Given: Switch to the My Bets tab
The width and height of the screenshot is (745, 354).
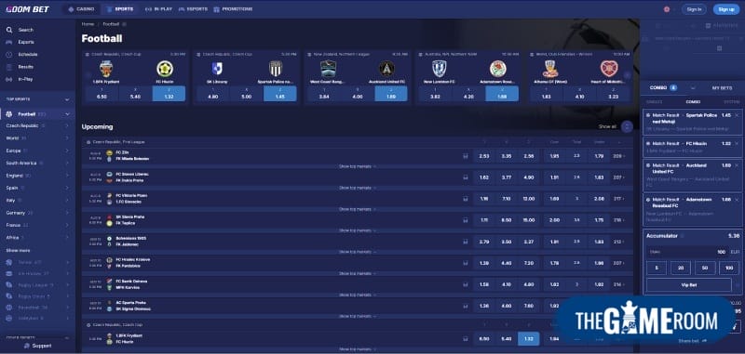Looking at the screenshot, I should [722, 88].
